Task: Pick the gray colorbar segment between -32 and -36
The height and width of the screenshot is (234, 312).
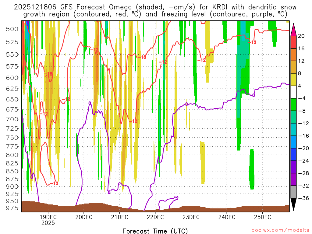Action: tap(293, 192)
